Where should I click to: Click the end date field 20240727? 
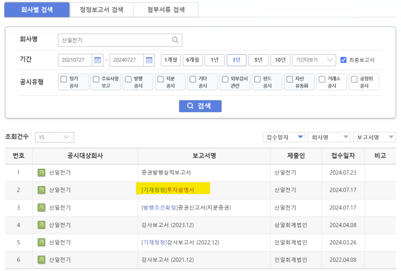(127, 60)
